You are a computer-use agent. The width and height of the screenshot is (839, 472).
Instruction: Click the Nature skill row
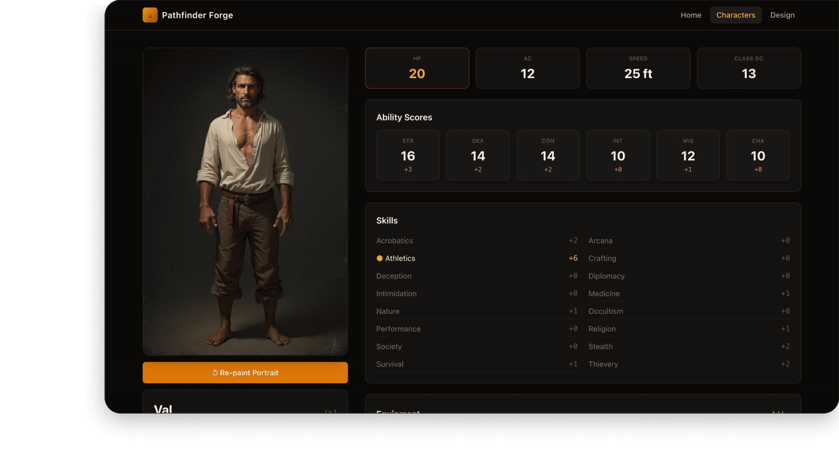click(477, 312)
